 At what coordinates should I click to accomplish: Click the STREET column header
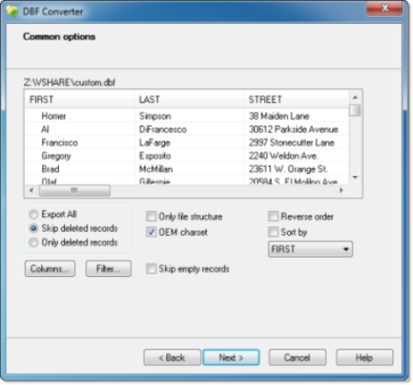point(296,99)
